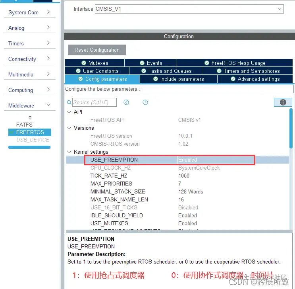Screen dimensions: 295x289
Task: Click the info icon button
Action: point(283,102)
